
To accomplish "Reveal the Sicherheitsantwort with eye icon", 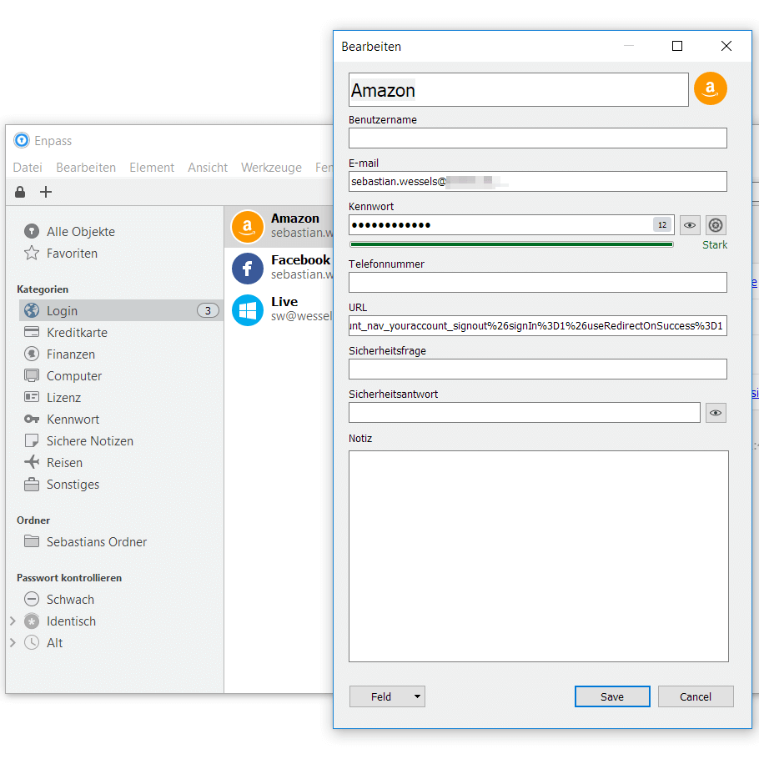I will [x=716, y=413].
